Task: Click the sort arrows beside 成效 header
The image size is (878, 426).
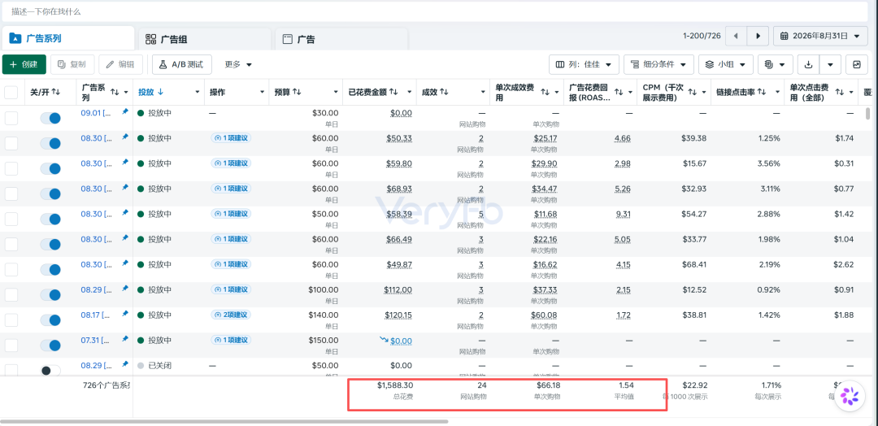Action: (x=444, y=92)
